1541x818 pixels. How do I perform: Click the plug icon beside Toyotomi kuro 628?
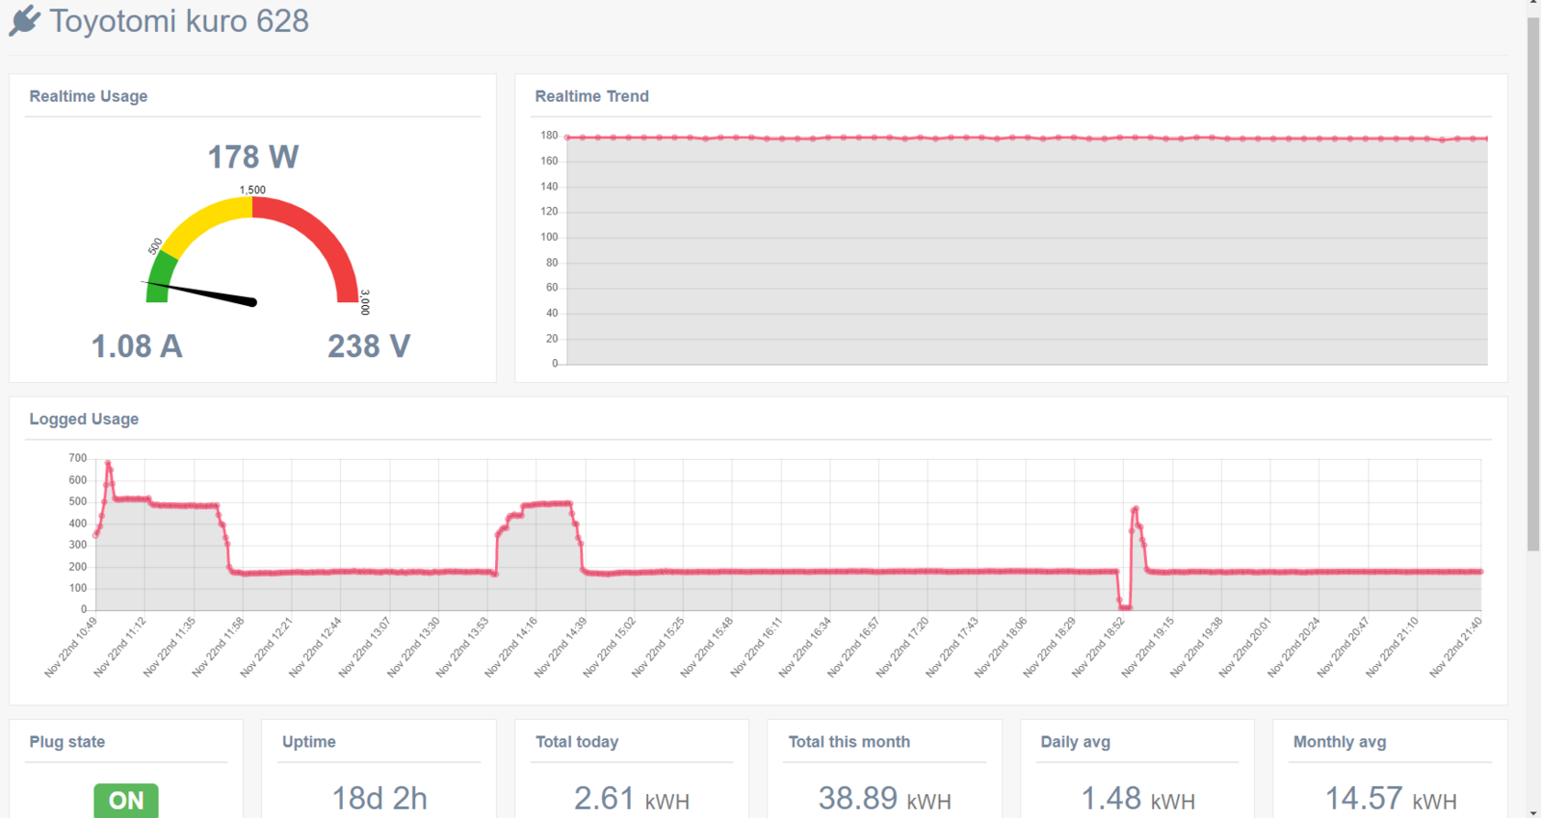(25, 21)
